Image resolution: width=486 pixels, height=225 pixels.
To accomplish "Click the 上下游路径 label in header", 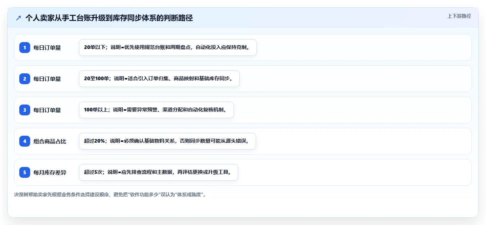I will coord(459,16).
